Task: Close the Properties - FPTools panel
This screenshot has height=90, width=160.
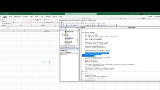Action: pyautogui.click(x=77, y=48)
